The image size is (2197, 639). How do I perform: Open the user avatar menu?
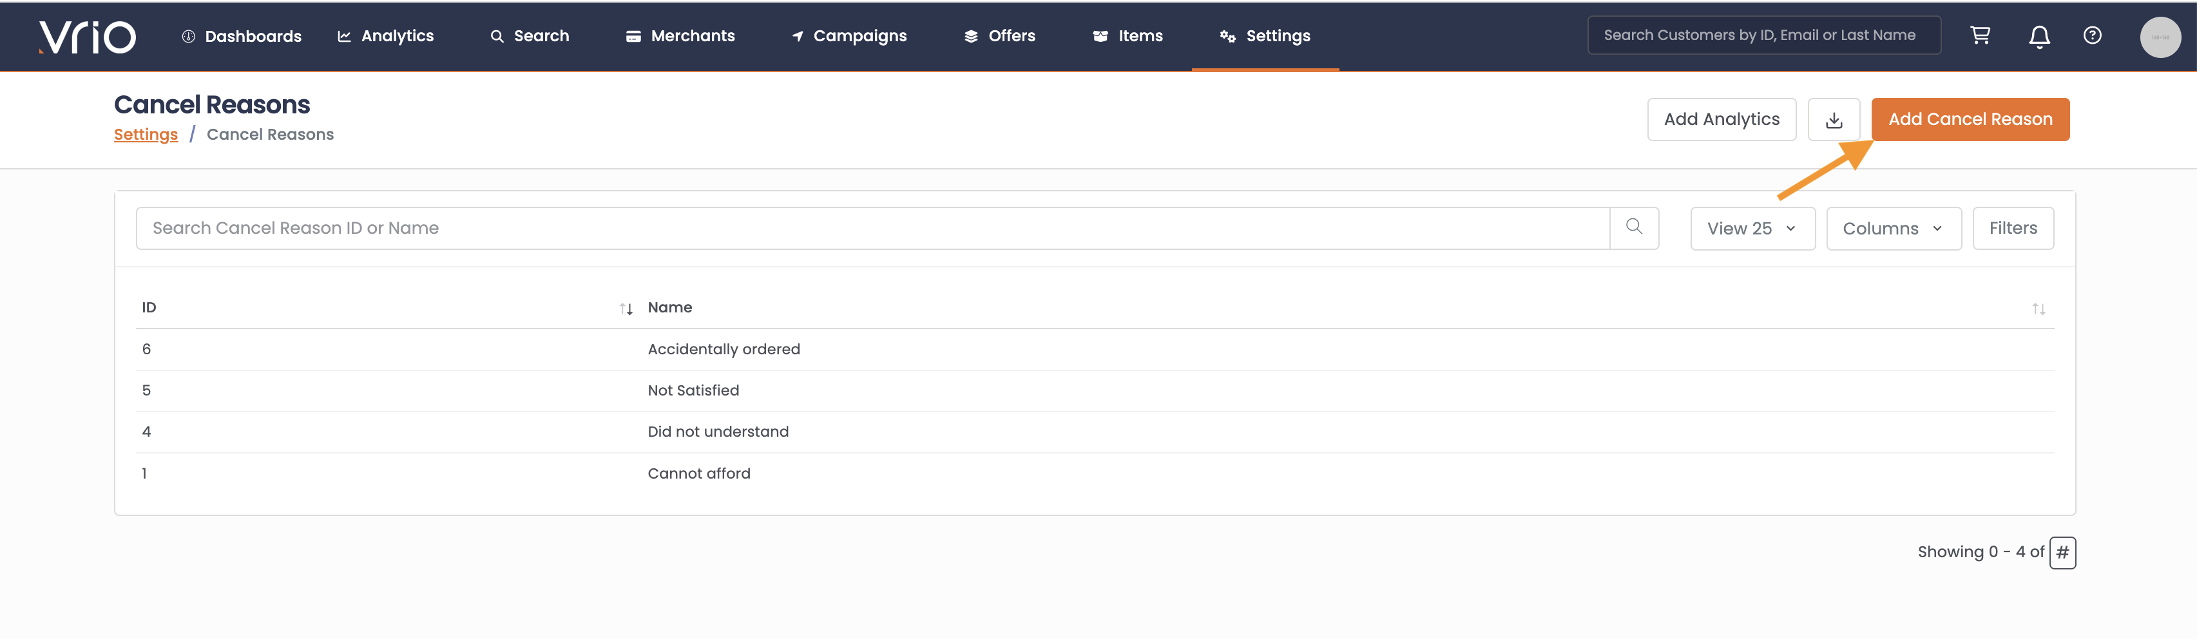[2160, 37]
